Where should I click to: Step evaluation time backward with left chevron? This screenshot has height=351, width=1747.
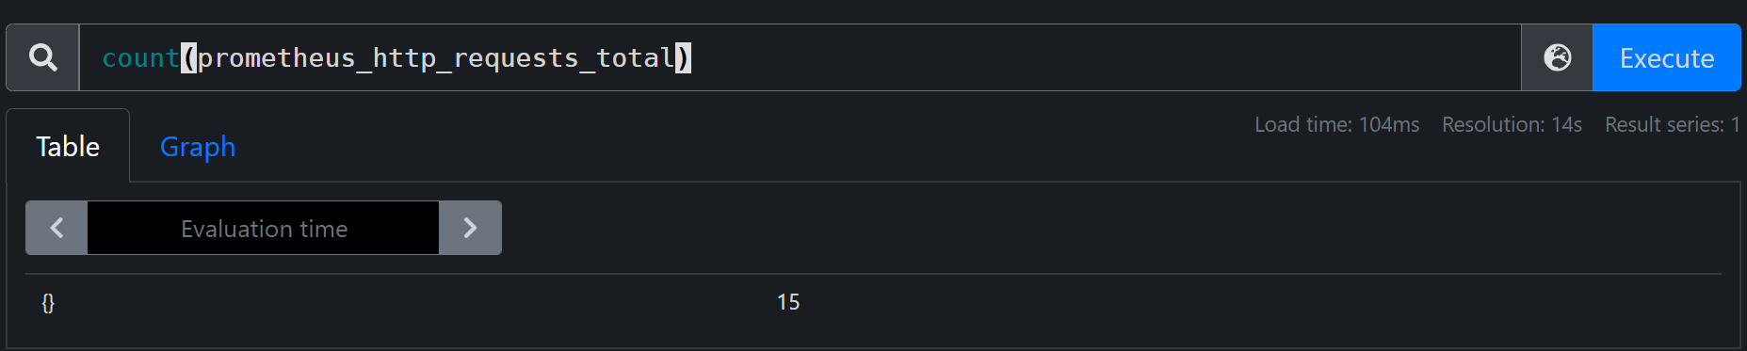[x=57, y=228]
